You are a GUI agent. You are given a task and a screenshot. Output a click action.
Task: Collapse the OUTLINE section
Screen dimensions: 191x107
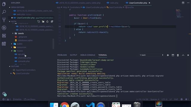click(x=15, y=66)
